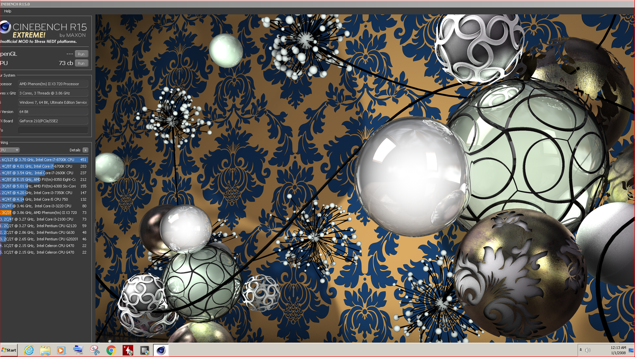Open the red lightning bolt taskbar app

tap(128, 350)
